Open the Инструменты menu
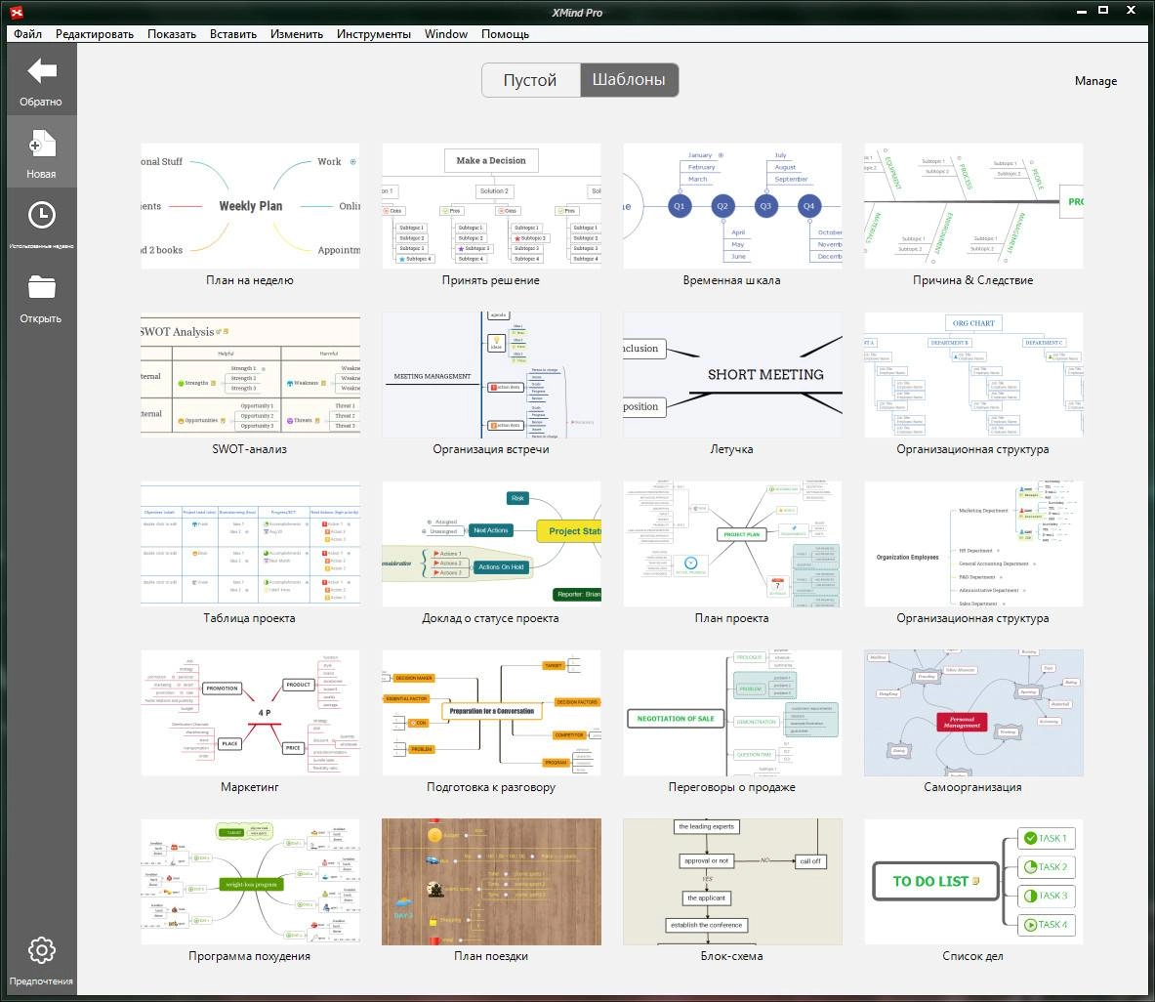 point(374,34)
